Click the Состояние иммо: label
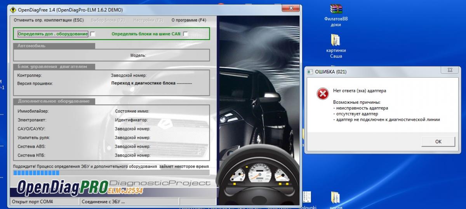Image resolution: width=466 pixels, height=209 pixels. (132, 111)
